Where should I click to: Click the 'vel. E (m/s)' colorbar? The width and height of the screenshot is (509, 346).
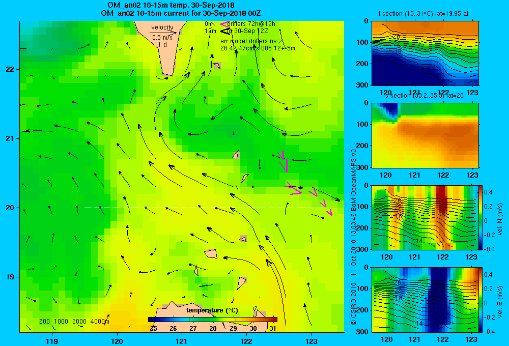[x=480, y=300]
